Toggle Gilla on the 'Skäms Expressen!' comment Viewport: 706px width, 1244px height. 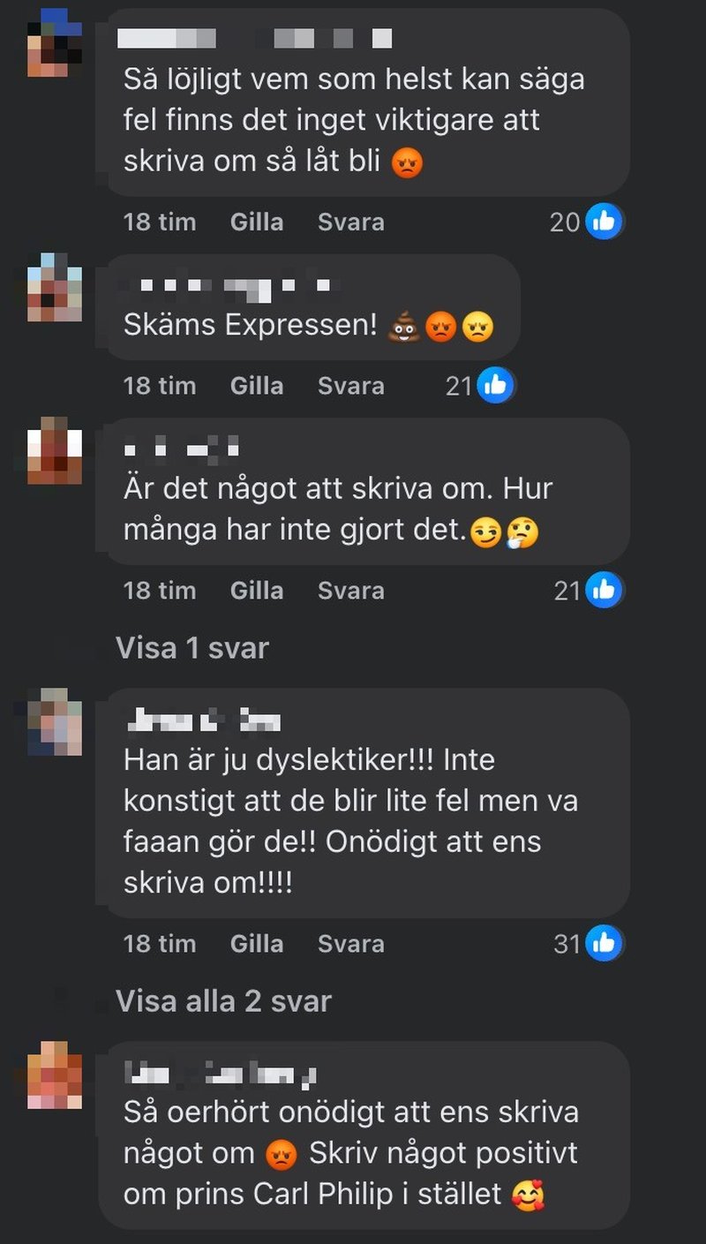tap(257, 385)
